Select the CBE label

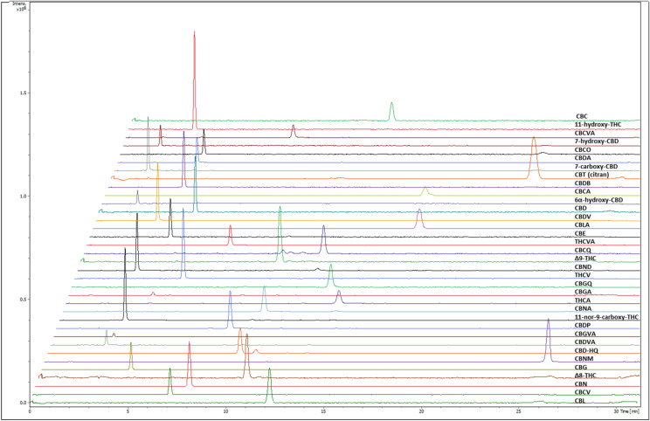tap(580, 233)
